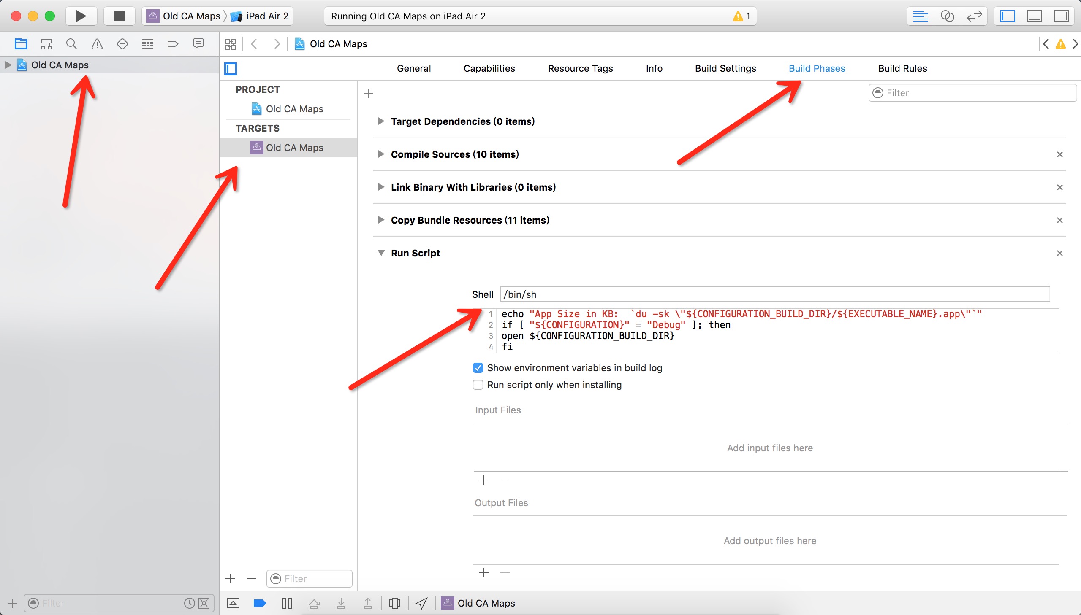This screenshot has height=615, width=1081.
Task: Show the Version editor
Action: coord(974,16)
